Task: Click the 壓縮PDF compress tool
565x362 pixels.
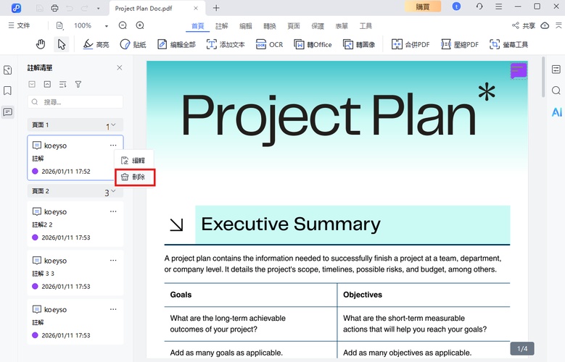Action: click(460, 44)
